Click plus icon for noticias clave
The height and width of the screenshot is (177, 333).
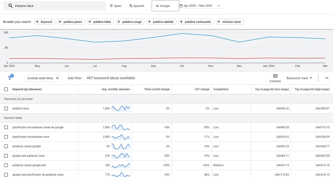219,22
